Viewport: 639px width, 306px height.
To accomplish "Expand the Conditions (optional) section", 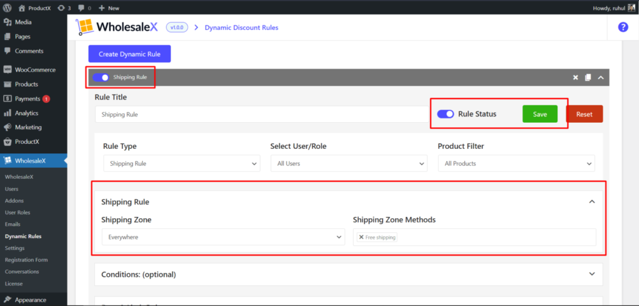I will [x=348, y=274].
